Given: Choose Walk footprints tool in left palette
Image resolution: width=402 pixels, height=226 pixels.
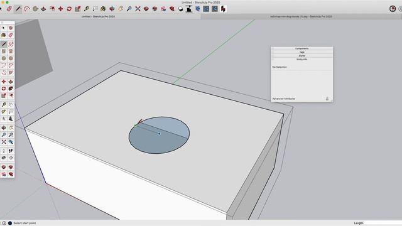Looking at the screenshot, I should (x=11, y=151).
